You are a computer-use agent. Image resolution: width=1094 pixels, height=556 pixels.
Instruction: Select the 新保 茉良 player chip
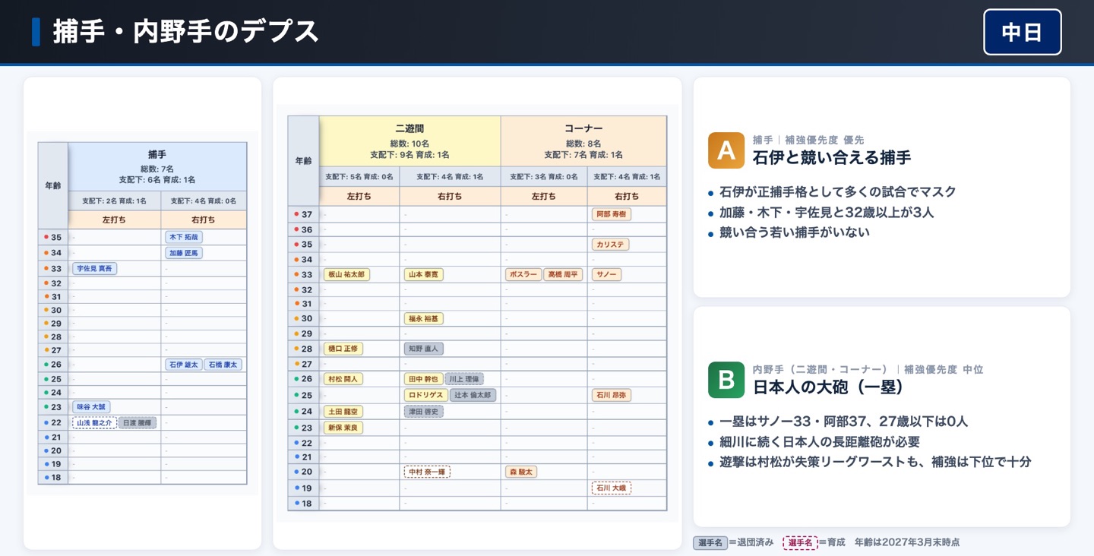click(x=343, y=428)
